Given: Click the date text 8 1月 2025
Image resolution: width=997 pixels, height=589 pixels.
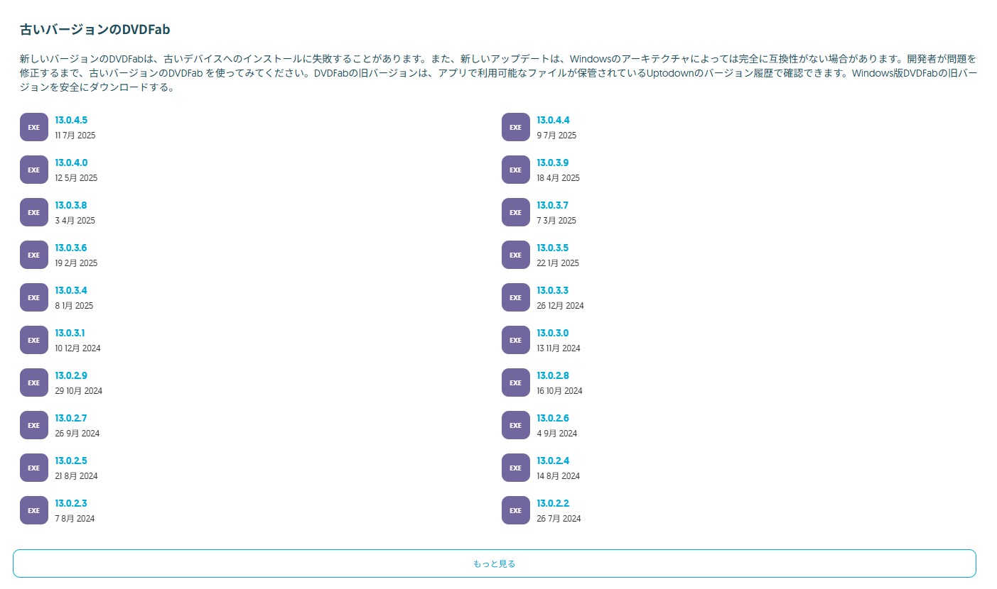Looking at the screenshot, I should tap(74, 306).
